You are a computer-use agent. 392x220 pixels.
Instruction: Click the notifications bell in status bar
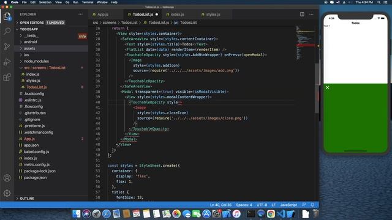pos(312,205)
